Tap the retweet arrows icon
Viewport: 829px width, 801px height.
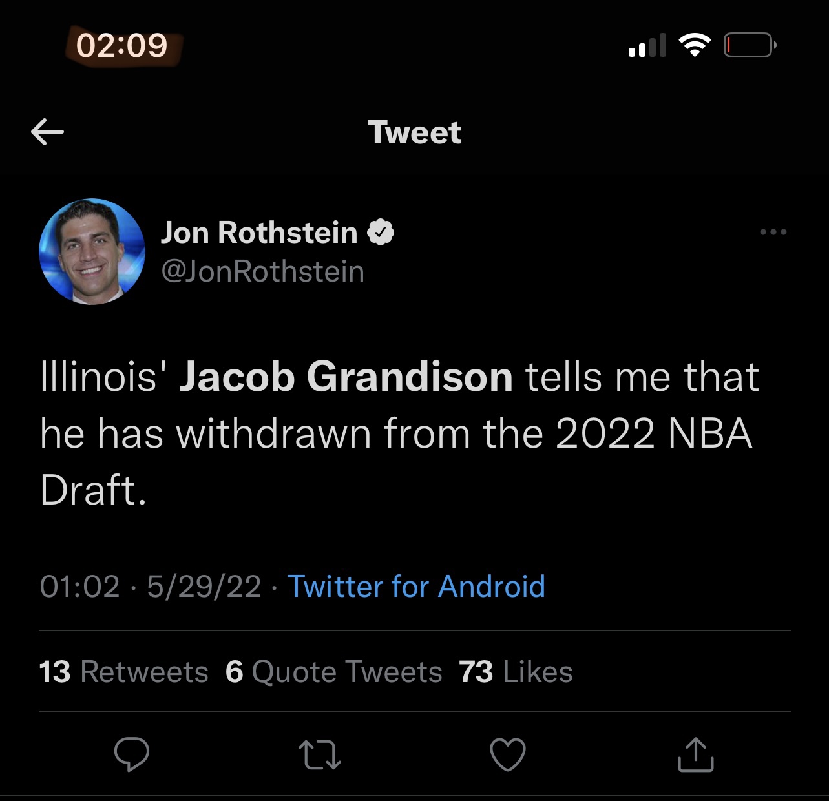click(320, 754)
